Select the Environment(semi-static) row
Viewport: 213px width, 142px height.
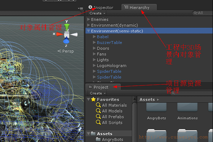[149, 31]
